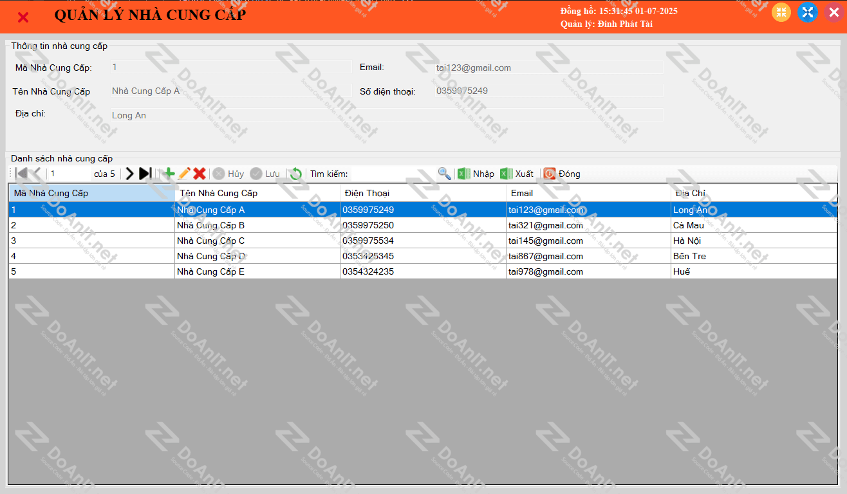
Task: Click phone cell 0359975250
Action: pos(423,225)
